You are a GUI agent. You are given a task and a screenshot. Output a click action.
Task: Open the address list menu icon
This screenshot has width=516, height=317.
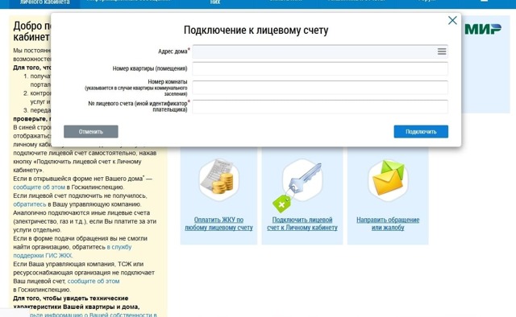[442, 51]
